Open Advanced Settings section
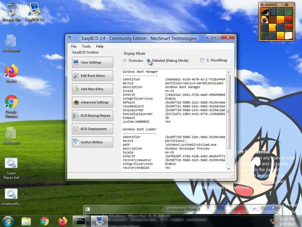 pos(92,102)
